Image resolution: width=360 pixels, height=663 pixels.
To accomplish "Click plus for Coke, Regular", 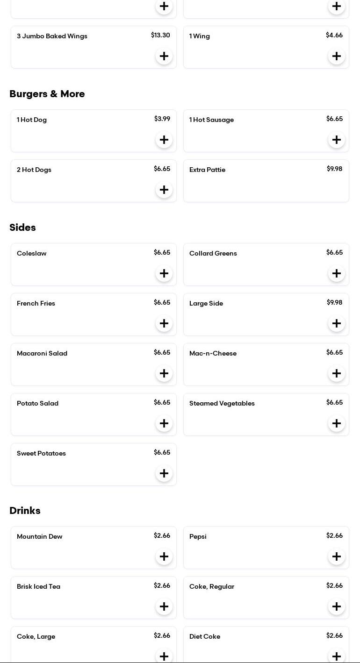I will [337, 606].
